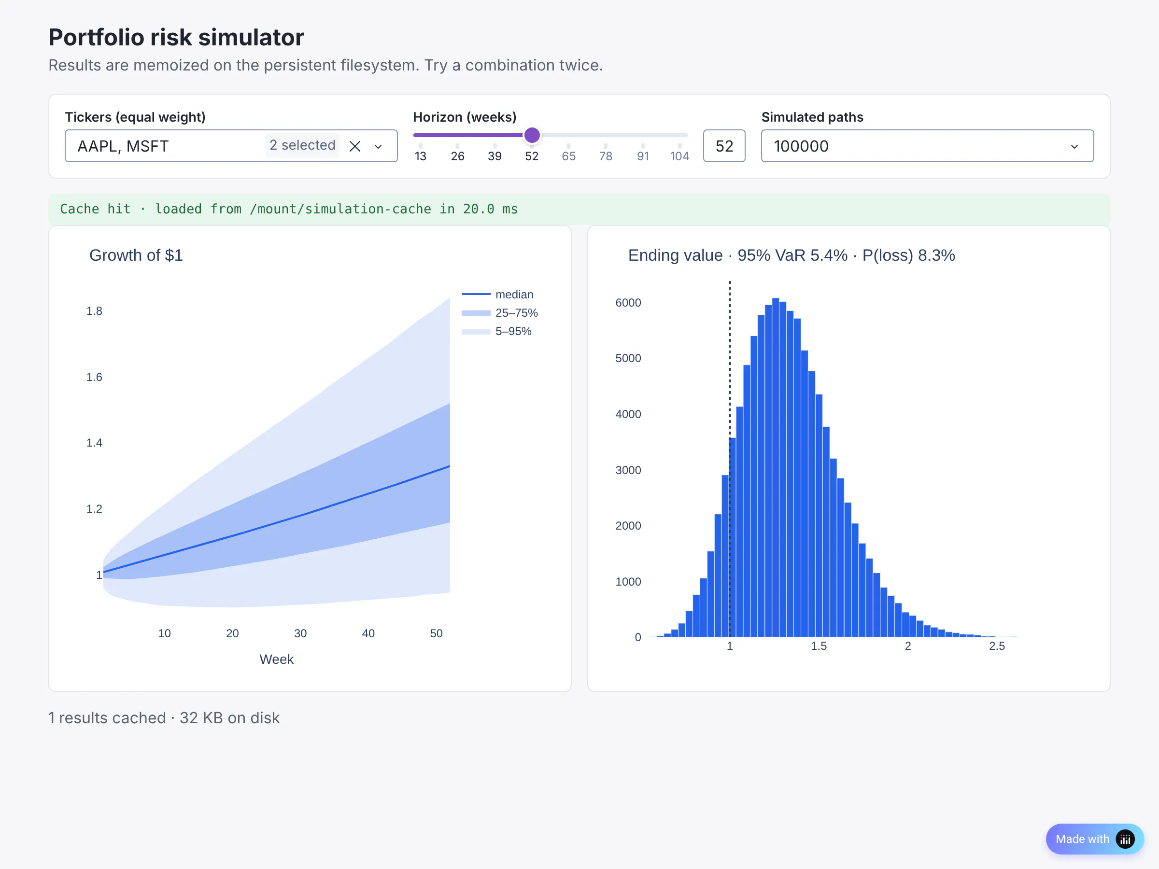This screenshot has width=1159, height=869.
Task: Click the Cache hit status message
Action: click(579, 209)
